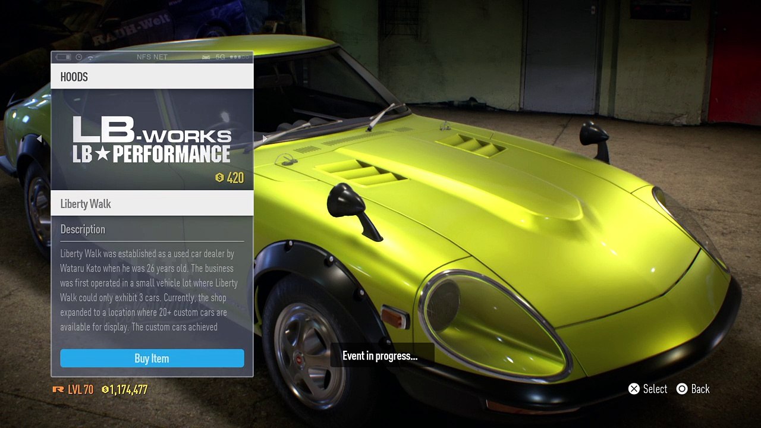Image resolution: width=761 pixels, height=428 pixels.
Task: Click the 420 price value
Action: [x=235, y=178]
